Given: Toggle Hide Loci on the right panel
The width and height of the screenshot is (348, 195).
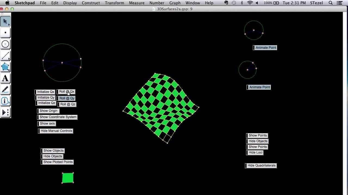Looking at the screenshot, I should (255, 152).
